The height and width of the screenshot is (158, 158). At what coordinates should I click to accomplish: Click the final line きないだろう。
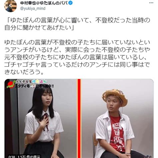[24, 72]
